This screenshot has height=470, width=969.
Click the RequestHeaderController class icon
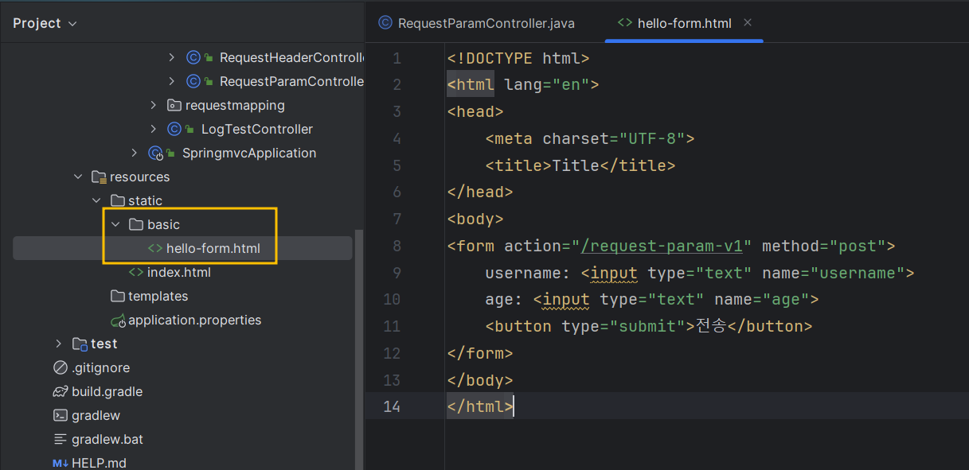[193, 57]
